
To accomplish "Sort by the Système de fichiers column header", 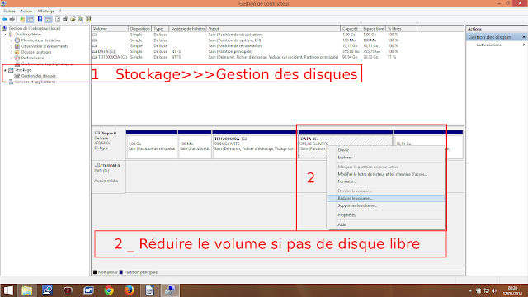I will (x=187, y=29).
